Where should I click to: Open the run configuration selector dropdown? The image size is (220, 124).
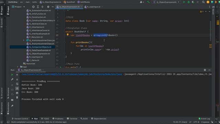[x=166, y=2]
